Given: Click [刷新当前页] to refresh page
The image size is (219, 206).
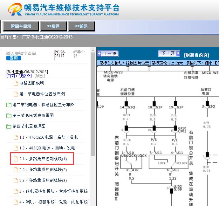Looking at the screenshot, I should tap(196, 55).
